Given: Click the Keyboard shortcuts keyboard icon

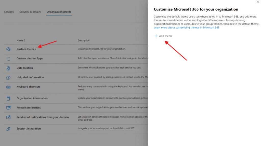Looking at the screenshot, I should [x=8, y=87].
